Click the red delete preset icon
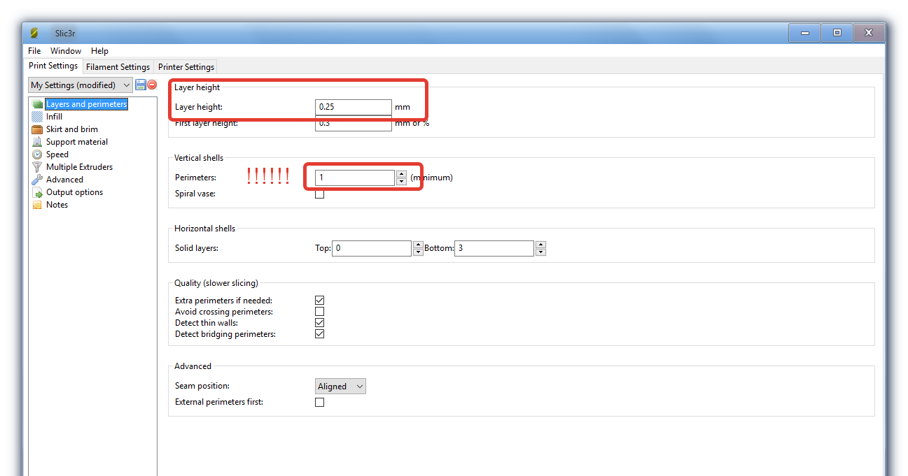The image size is (908, 476). (152, 85)
